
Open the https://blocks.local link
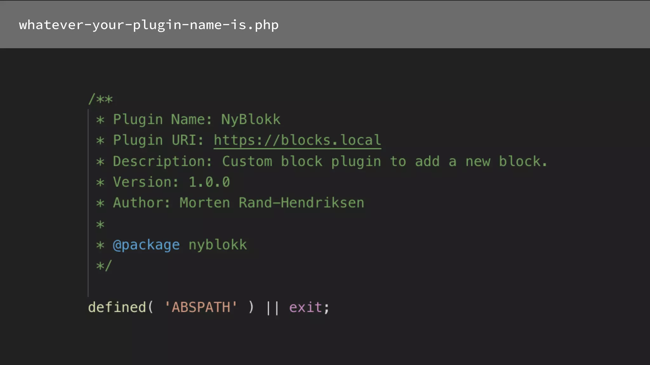pyautogui.click(x=297, y=141)
